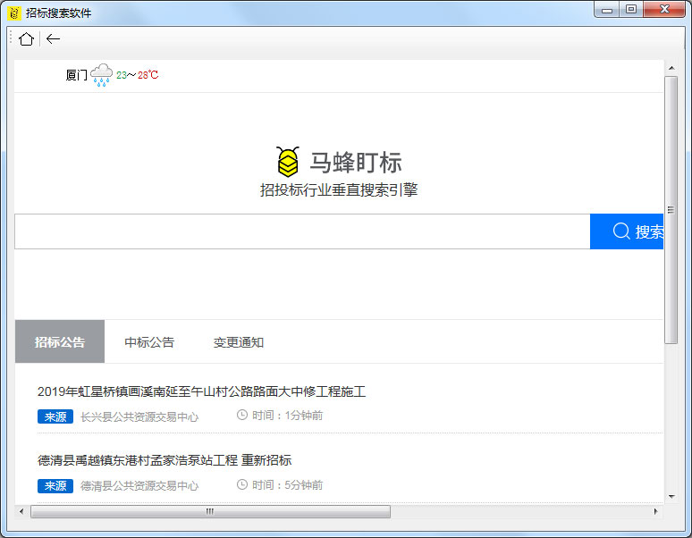This screenshot has width=692, height=538.
Task: Click the vertical scrollbar up arrow
Action: [x=671, y=68]
